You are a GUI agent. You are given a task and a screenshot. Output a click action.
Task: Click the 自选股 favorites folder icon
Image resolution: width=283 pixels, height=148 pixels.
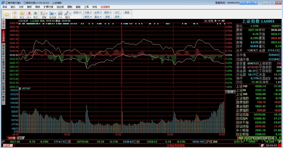52,14
